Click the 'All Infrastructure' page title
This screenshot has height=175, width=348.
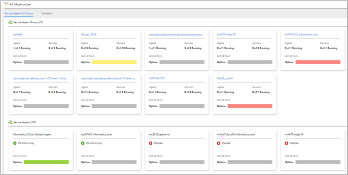[20, 4]
